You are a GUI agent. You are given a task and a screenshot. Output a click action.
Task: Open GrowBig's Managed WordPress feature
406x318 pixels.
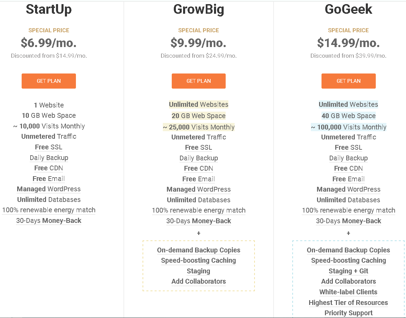click(x=199, y=189)
